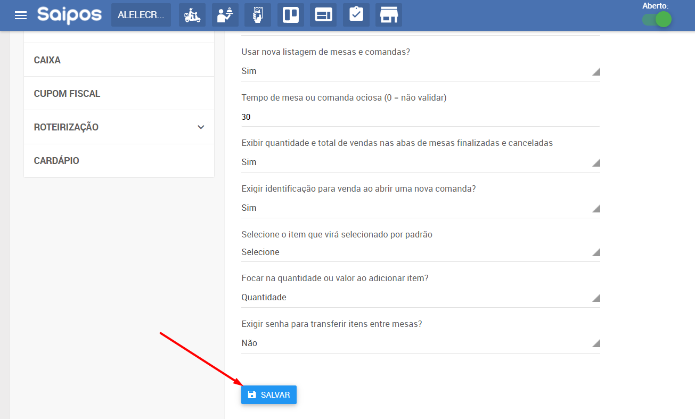Expand the ROTEIRIZAÇÃO sidebar section
This screenshot has width=695, height=419.
119,127
